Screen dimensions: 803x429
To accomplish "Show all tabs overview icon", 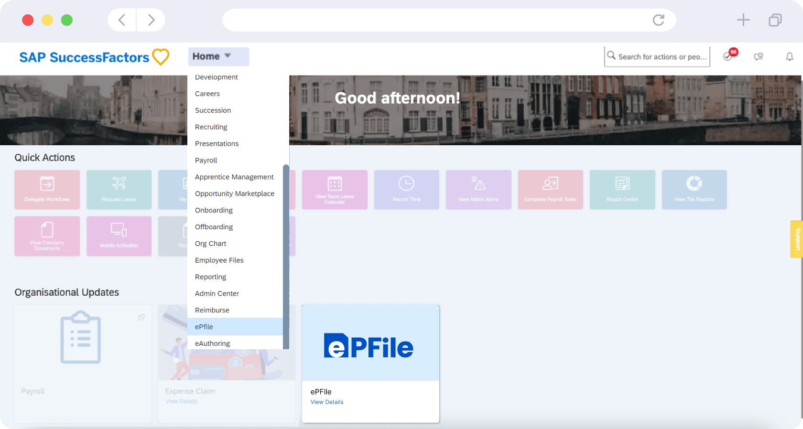I will 775,20.
